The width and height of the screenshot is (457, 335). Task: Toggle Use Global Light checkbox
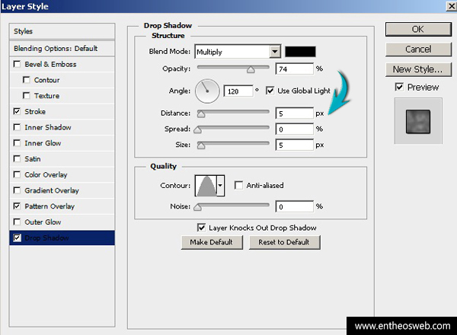[270, 91]
